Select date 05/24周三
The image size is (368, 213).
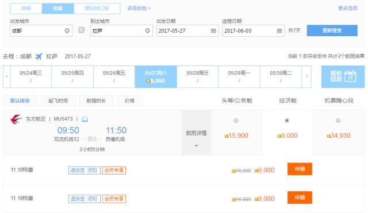pyautogui.click(x=30, y=76)
